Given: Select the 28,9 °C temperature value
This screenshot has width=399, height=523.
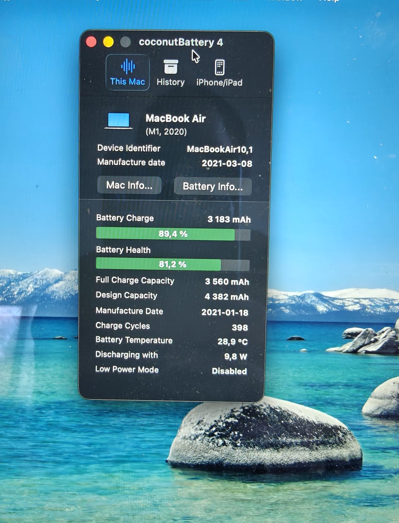Looking at the screenshot, I should [232, 342].
